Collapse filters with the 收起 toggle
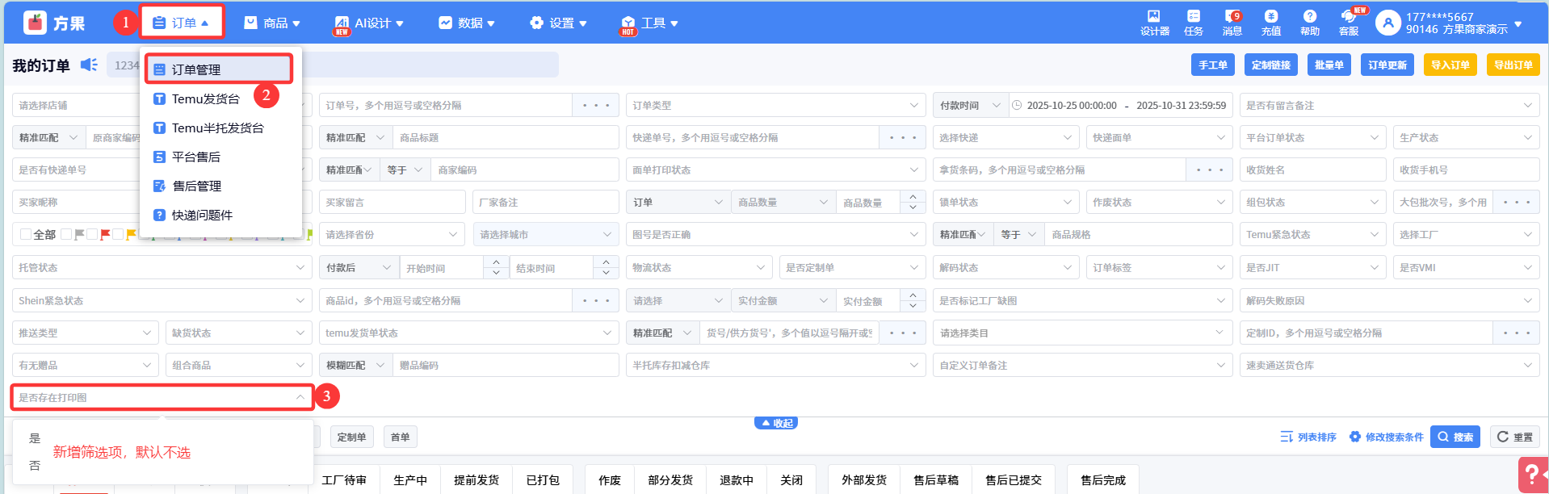Image resolution: width=1549 pixels, height=494 pixels. [x=776, y=423]
